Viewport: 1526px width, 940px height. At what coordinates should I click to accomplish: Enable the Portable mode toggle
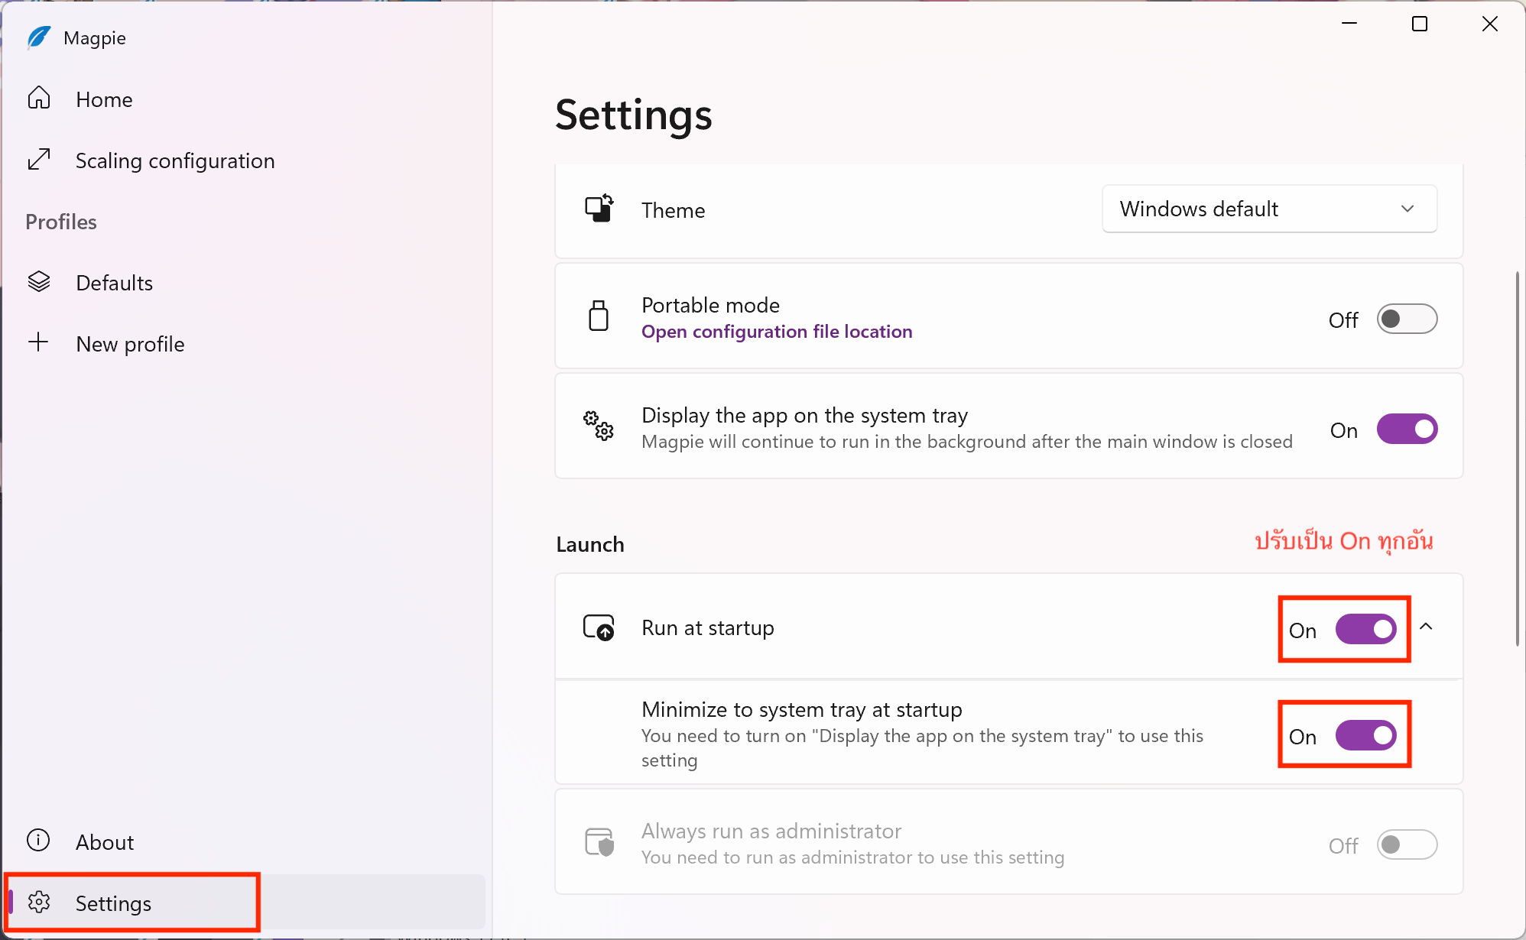tap(1407, 319)
